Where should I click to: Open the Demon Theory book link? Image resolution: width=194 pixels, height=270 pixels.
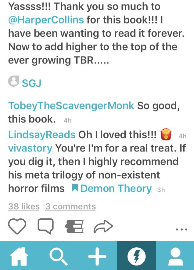116,188
